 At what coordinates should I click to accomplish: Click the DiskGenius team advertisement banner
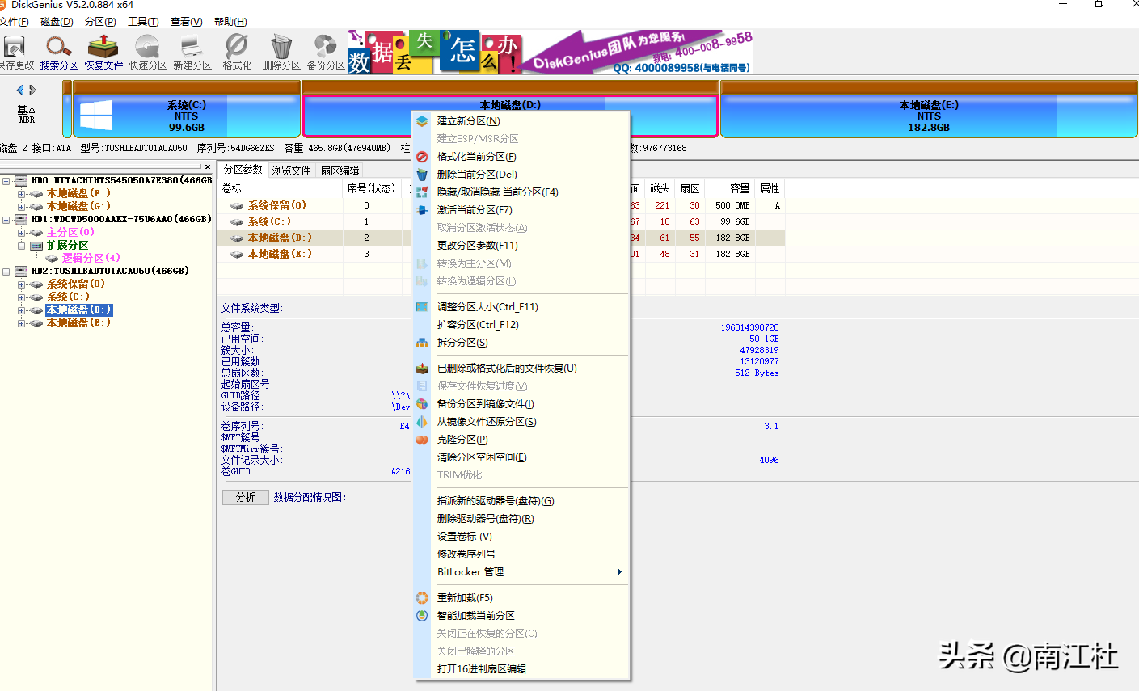(x=551, y=52)
